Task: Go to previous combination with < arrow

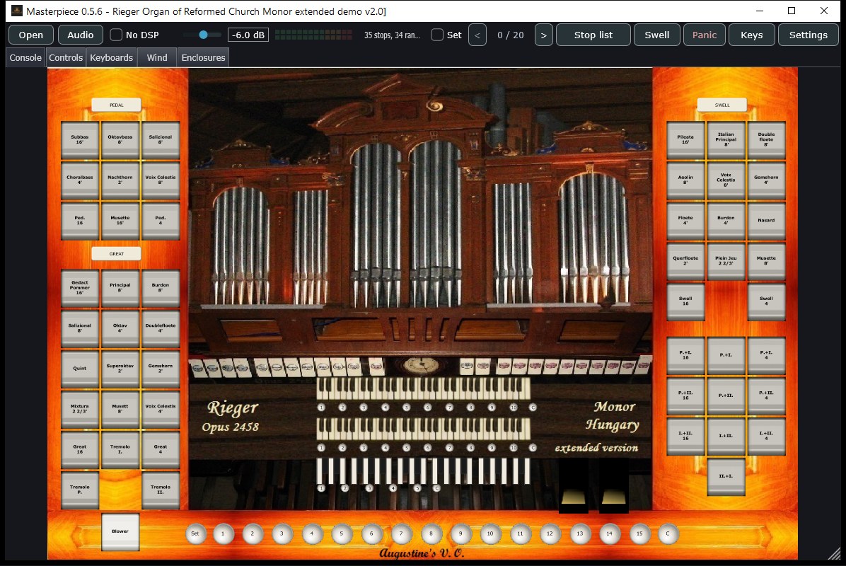Action: tap(477, 35)
